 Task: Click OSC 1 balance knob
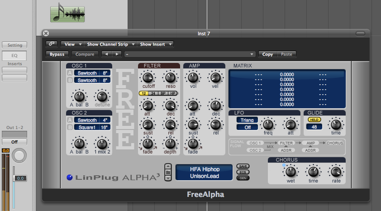(79, 96)
